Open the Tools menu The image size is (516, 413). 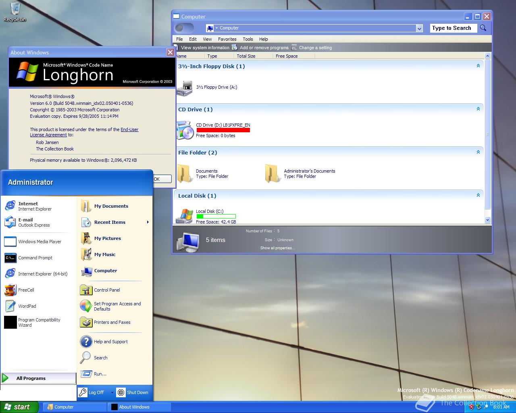[x=248, y=39]
